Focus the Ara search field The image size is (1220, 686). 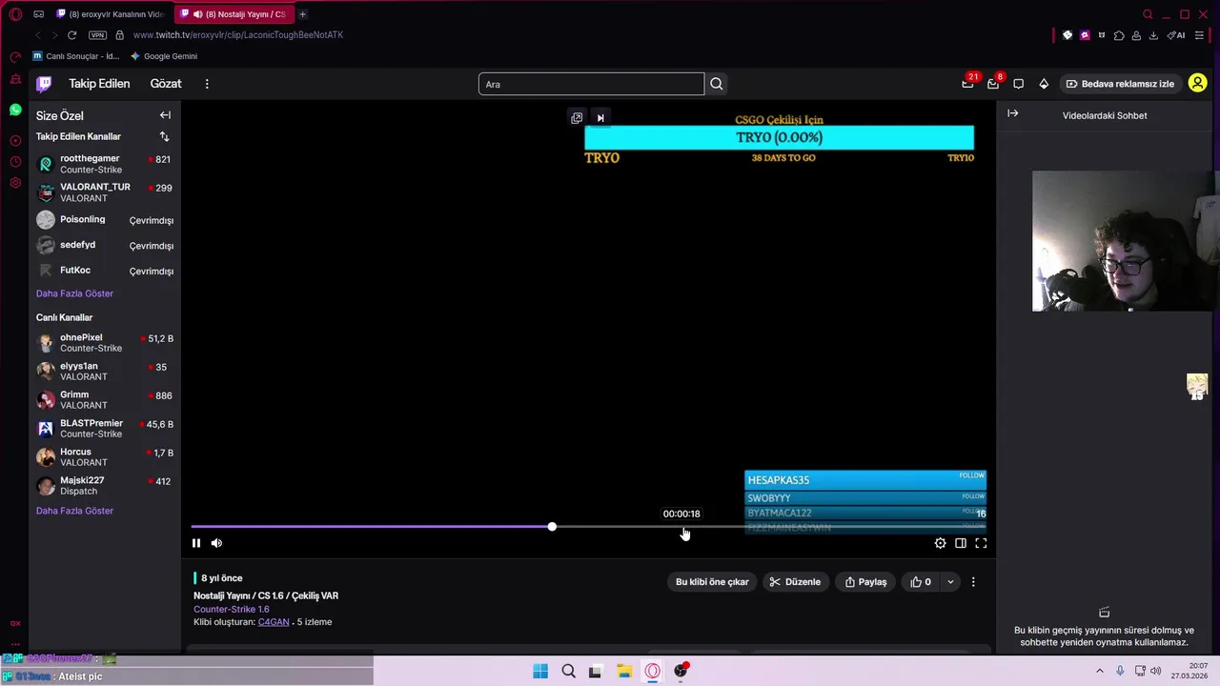pos(591,84)
